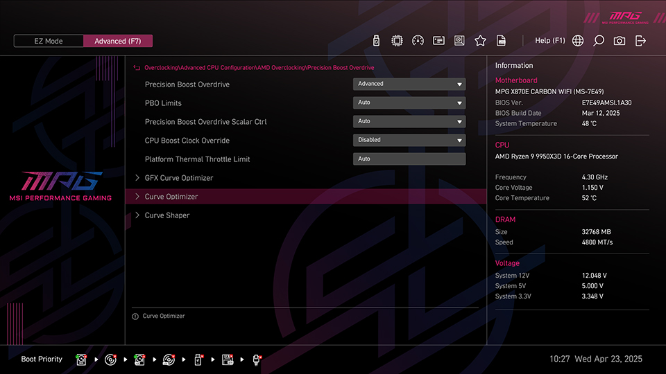Open favorites with the star icon

tap(480, 41)
